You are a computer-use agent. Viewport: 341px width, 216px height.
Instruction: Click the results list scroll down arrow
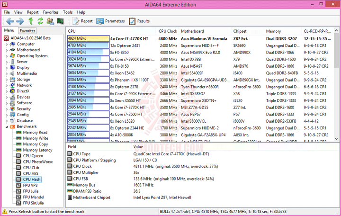[x=336, y=139]
